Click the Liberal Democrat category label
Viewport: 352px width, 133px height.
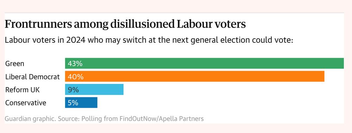pos(32,77)
